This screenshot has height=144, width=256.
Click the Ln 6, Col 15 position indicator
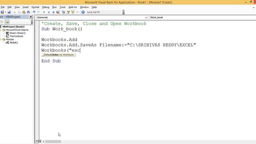pos(93,12)
